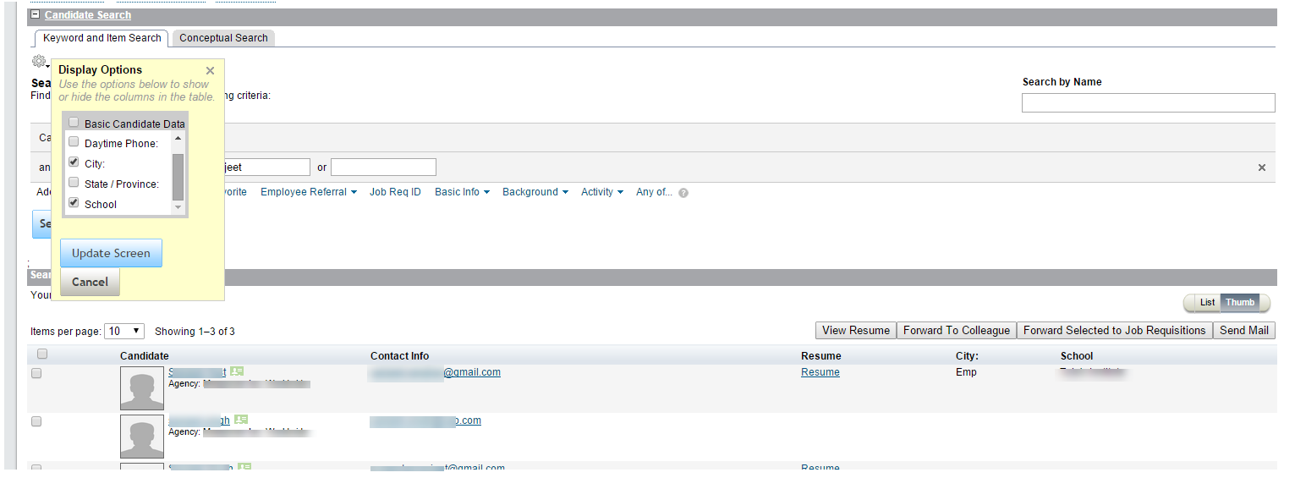This screenshot has height=478, width=1295.
Task: Click the Resume column header
Action: tap(821, 356)
